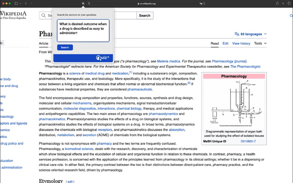
Task: Open sidebar link ending in 'ce and drug'
Action: pyautogui.click(x=9, y=86)
